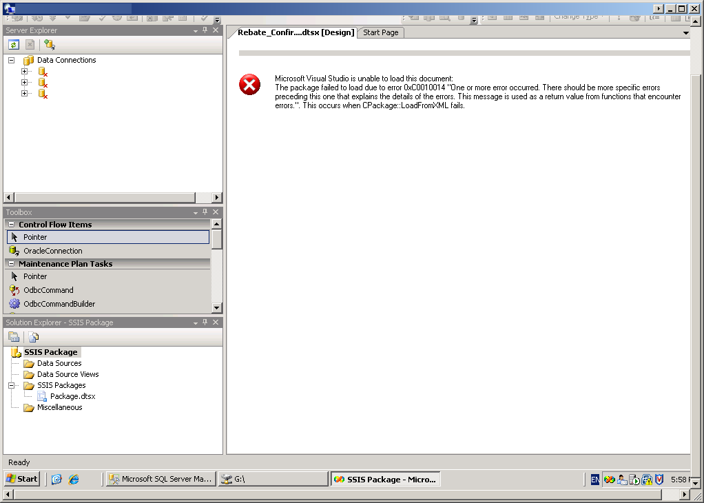Click the Show All Files icon

pos(34,337)
